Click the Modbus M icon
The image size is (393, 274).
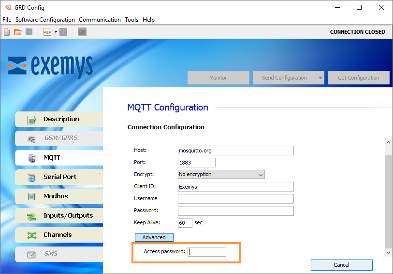[31, 197]
